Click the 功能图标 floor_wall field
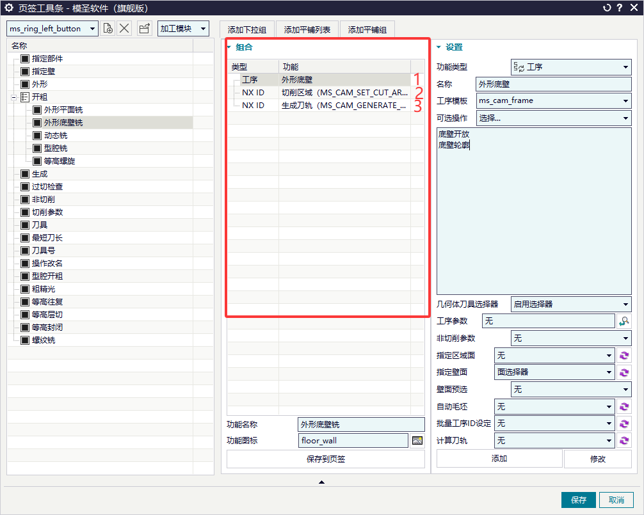This screenshot has height=515, width=644. pyautogui.click(x=353, y=440)
